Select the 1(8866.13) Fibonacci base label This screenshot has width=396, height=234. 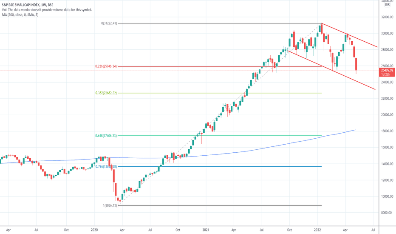pyautogui.click(x=110, y=205)
